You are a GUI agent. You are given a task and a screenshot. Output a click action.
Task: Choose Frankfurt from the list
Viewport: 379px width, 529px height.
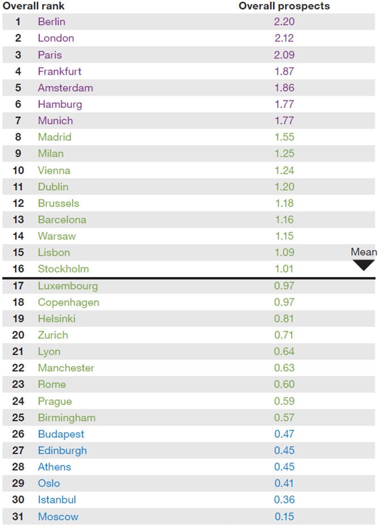coord(60,72)
